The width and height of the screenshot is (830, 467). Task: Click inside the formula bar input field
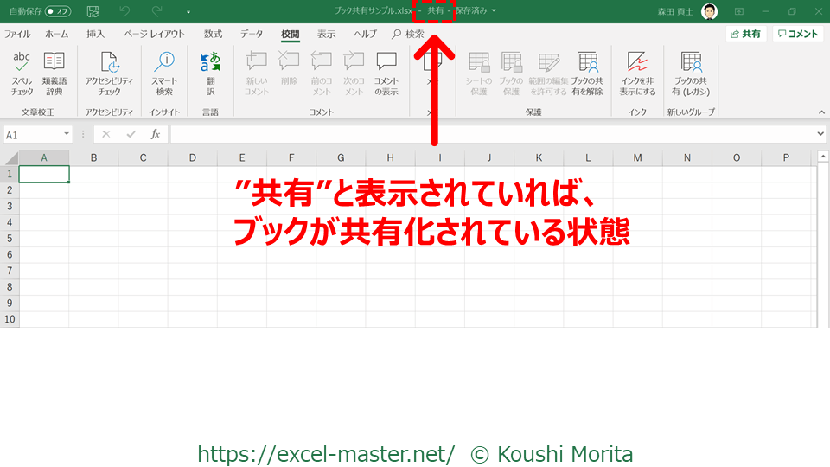493,135
